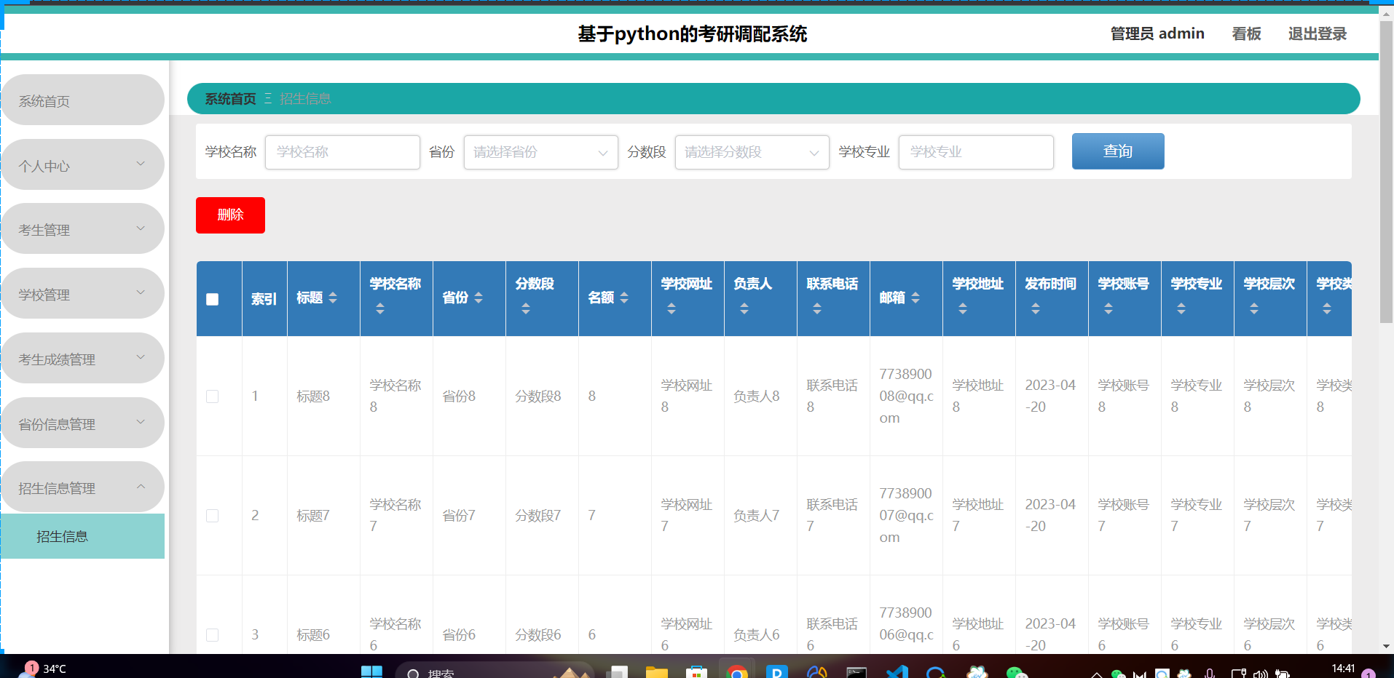Open Chrome from the taskbar

pos(736,672)
